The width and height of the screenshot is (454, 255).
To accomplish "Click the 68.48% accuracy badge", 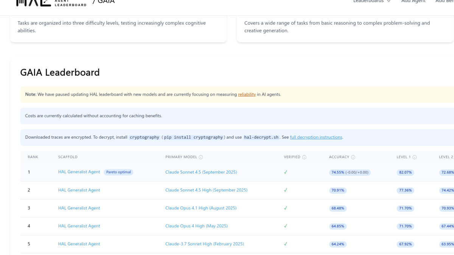I will (x=338, y=208).
